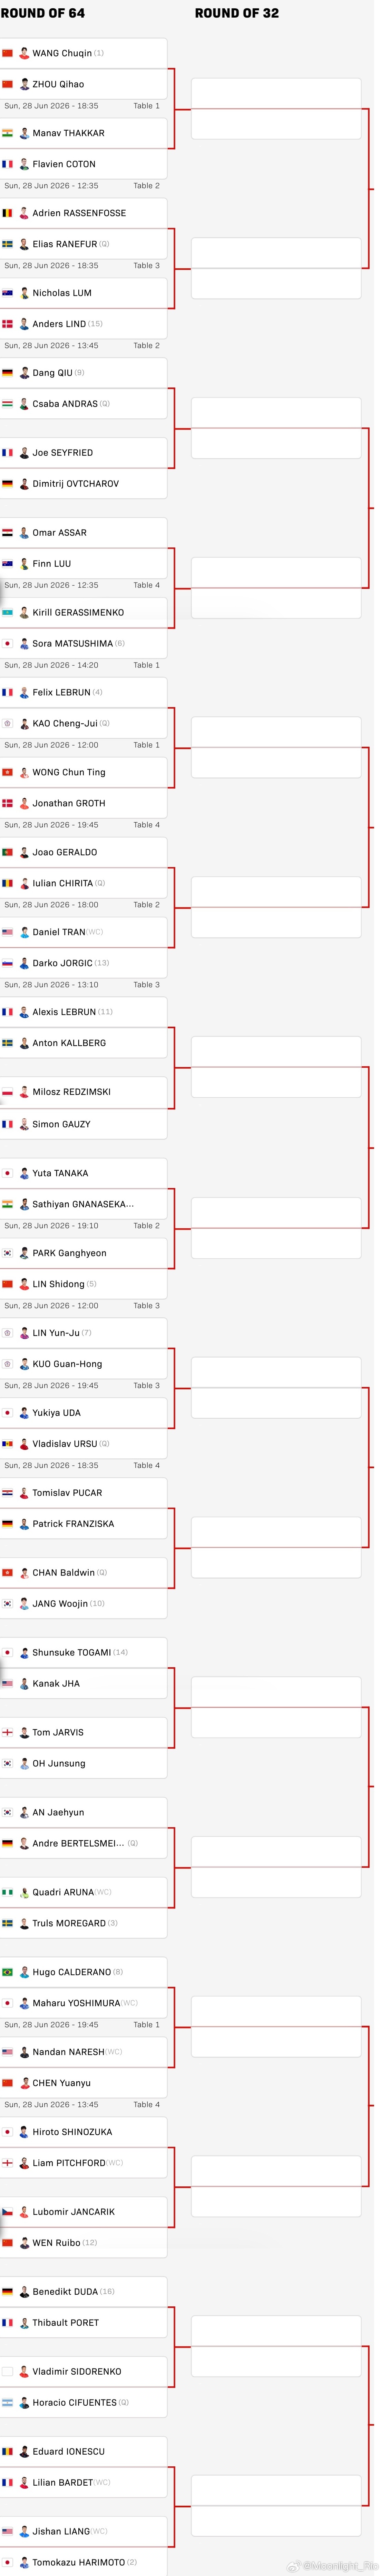The image size is (382, 2576).
Task: Open Alexis LEBRUN player row
Action: pos(83,1012)
